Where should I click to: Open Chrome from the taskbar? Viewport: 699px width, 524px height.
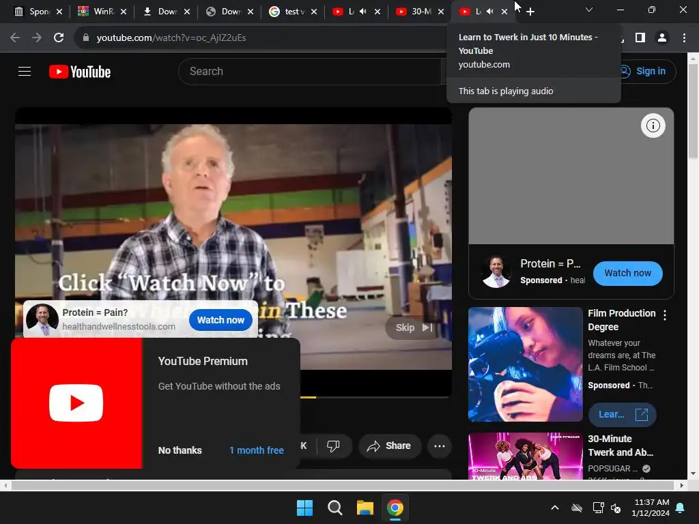coord(395,508)
